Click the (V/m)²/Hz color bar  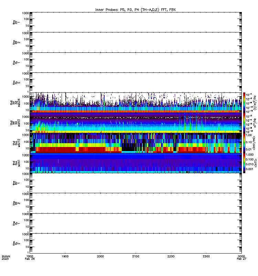244,103
